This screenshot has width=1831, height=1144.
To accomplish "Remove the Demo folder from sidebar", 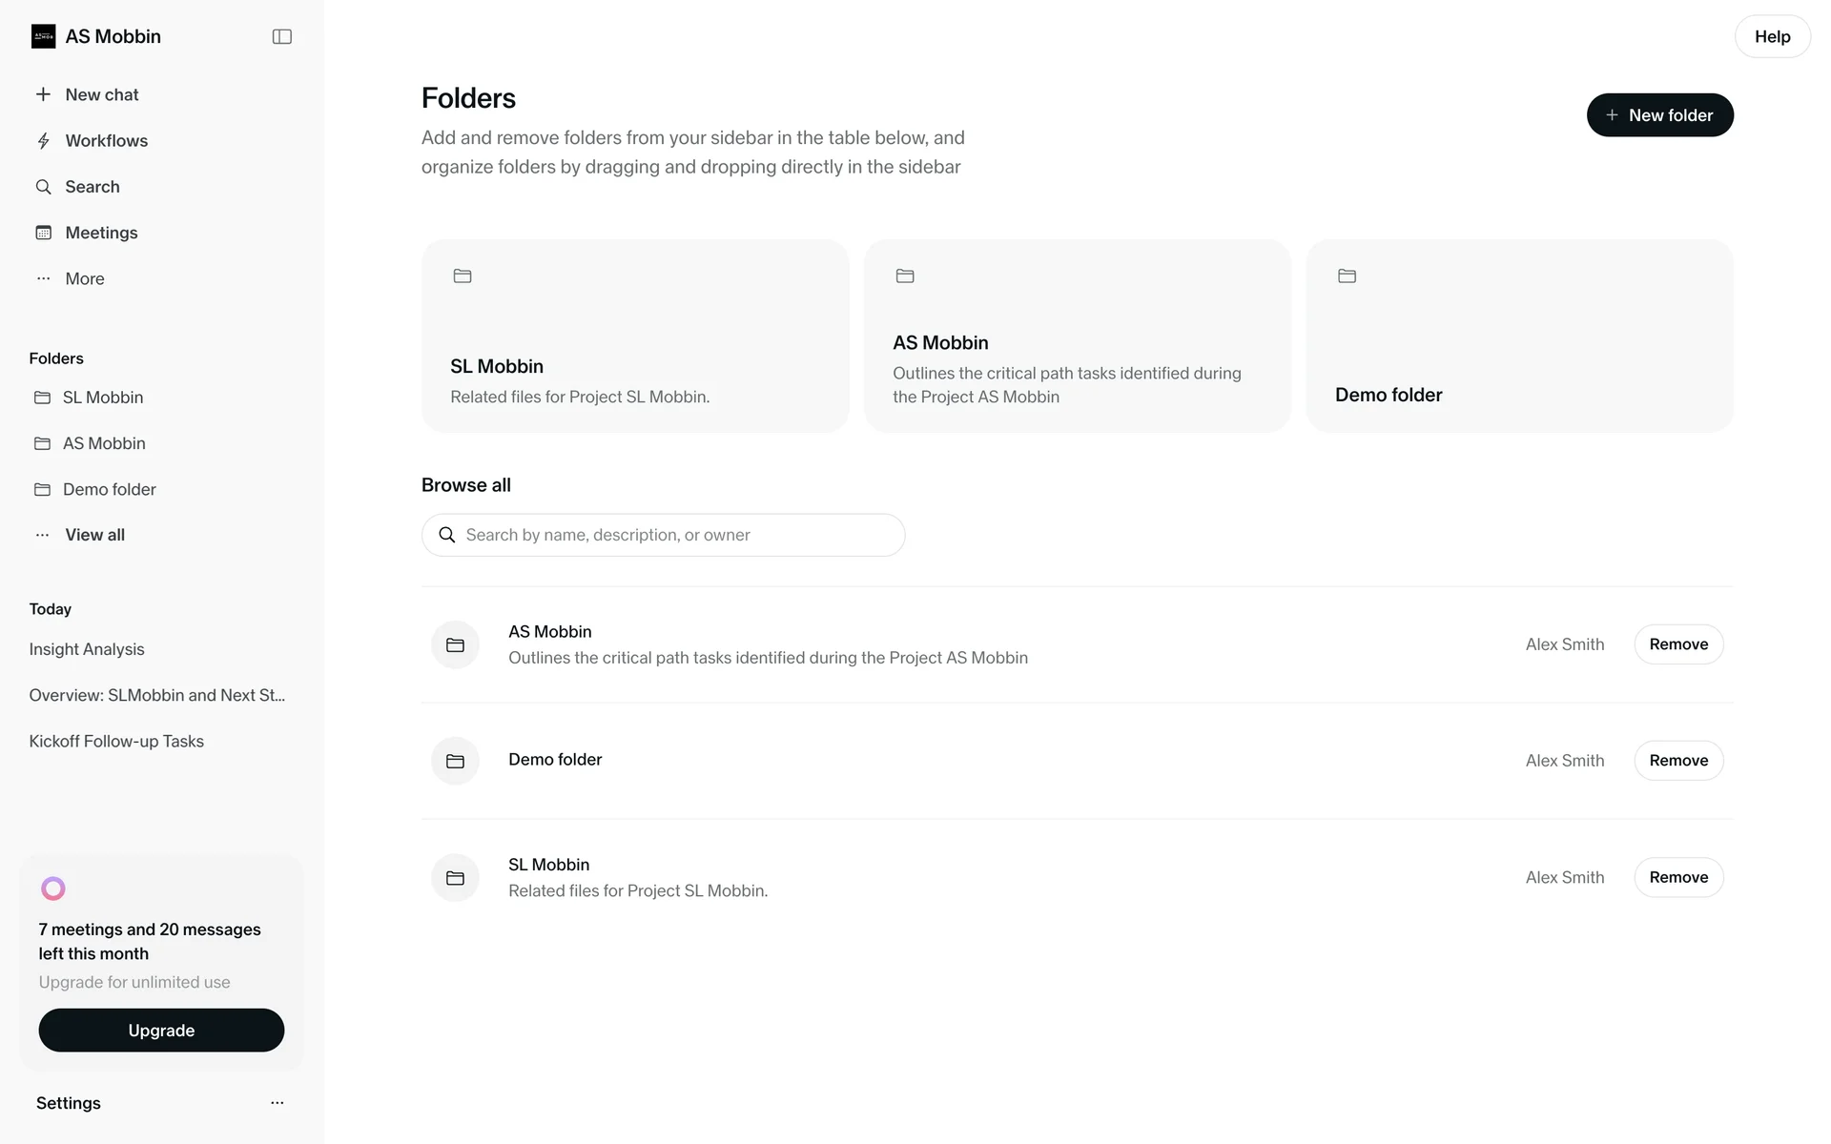I will (1678, 761).
